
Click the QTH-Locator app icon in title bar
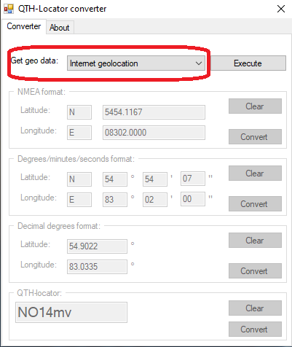click(9, 9)
